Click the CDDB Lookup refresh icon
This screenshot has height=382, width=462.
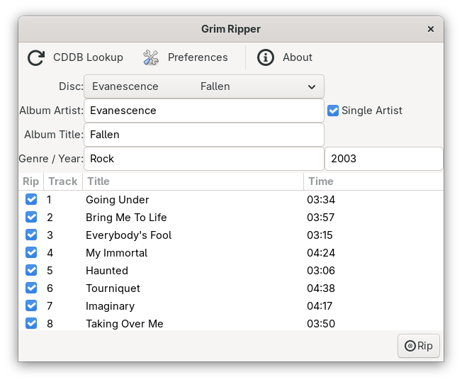(x=36, y=57)
